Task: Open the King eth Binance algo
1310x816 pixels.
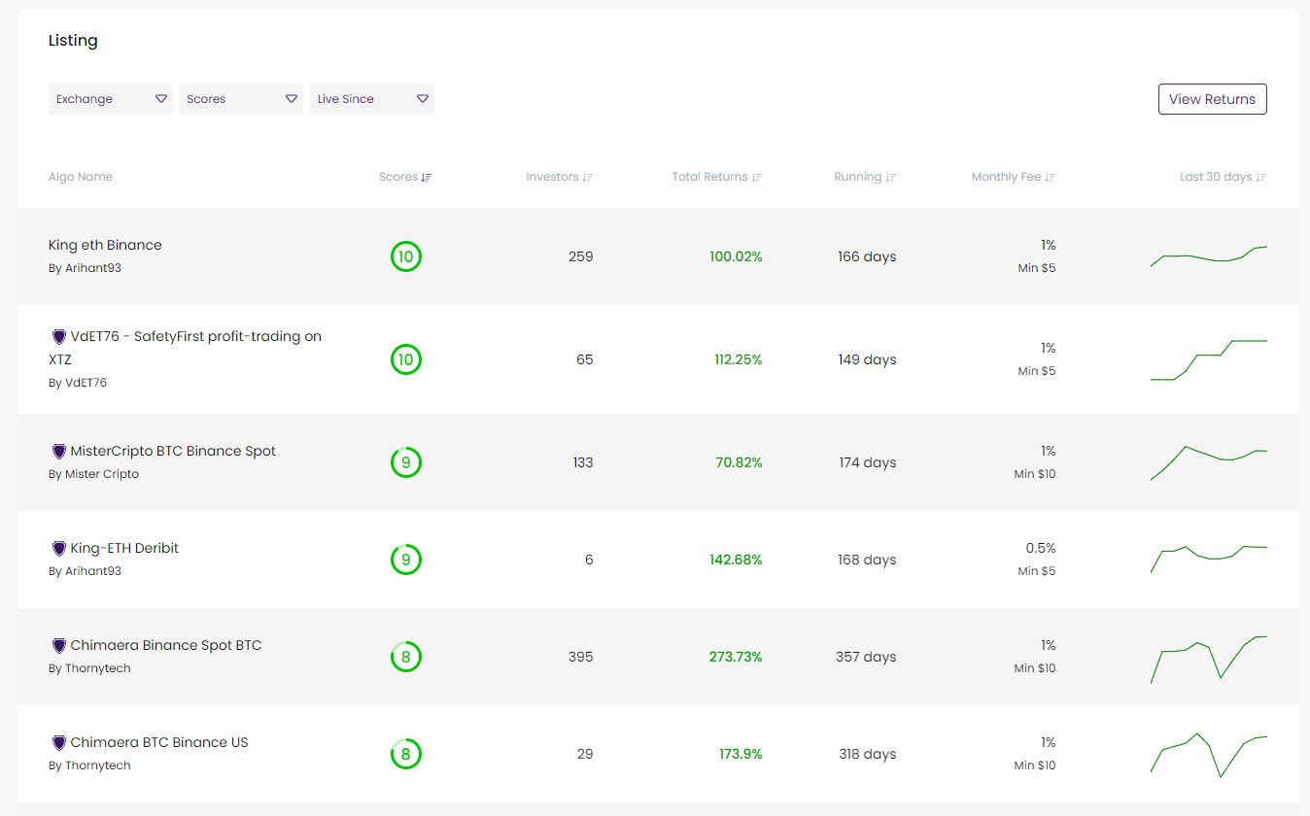Action: [105, 246]
